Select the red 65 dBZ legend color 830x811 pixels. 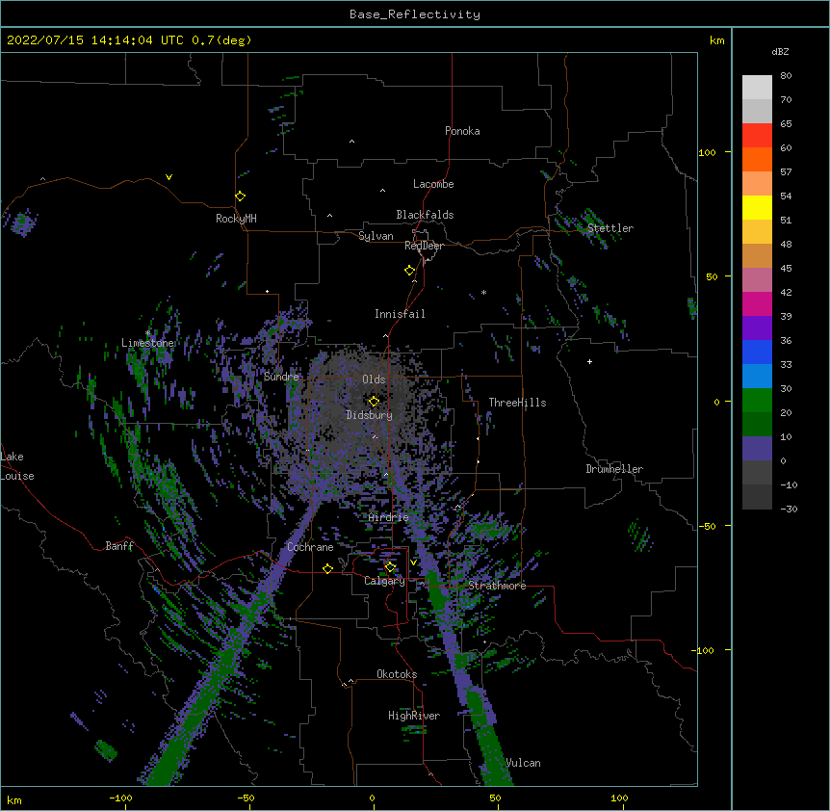[x=757, y=135]
